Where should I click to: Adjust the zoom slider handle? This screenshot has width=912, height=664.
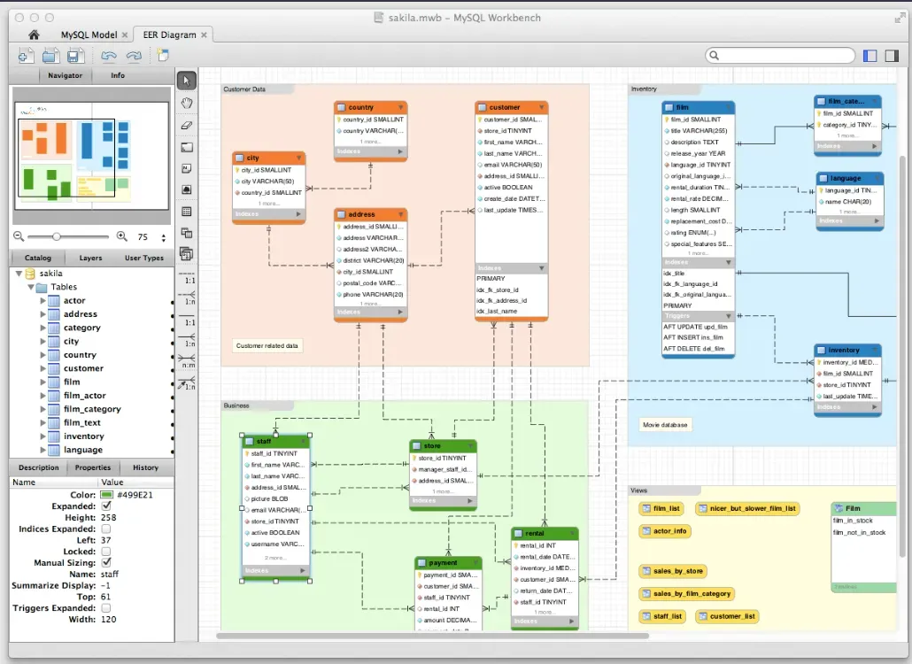point(56,236)
